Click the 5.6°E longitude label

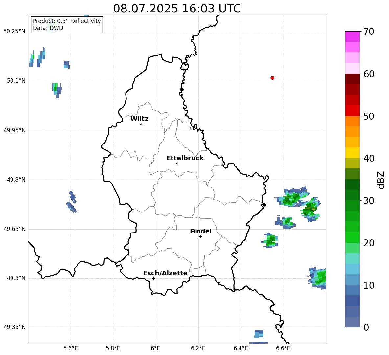(x=70, y=348)
